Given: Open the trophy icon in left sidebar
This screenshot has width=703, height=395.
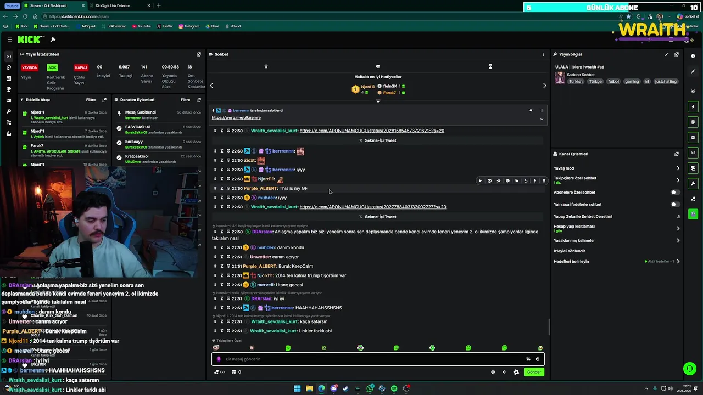Looking at the screenshot, I should (8, 89).
